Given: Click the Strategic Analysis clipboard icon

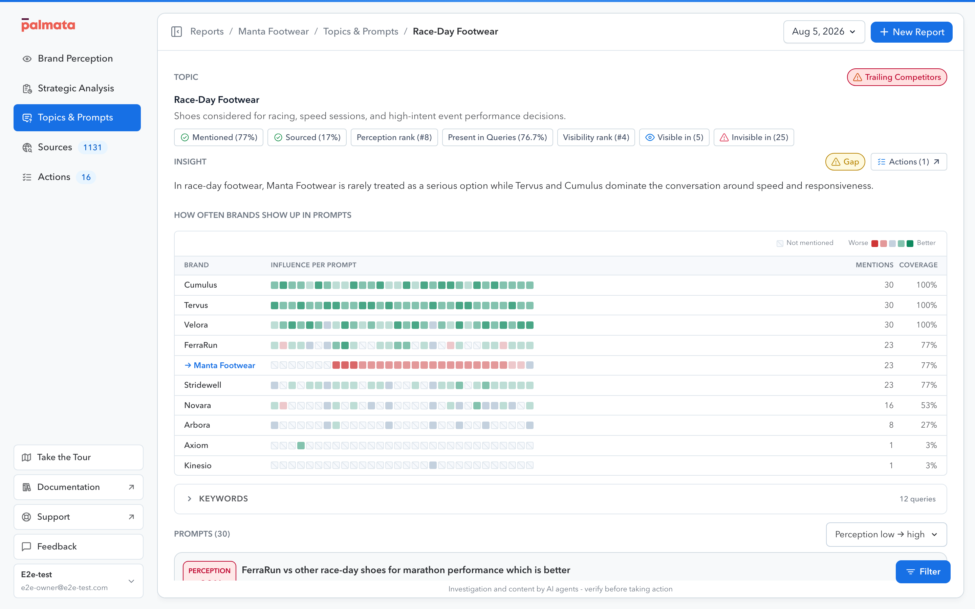Looking at the screenshot, I should (x=27, y=89).
